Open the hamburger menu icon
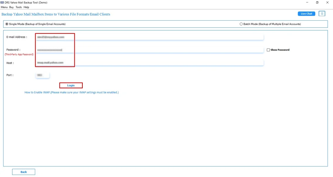The image size is (333, 177). [x=321, y=13]
